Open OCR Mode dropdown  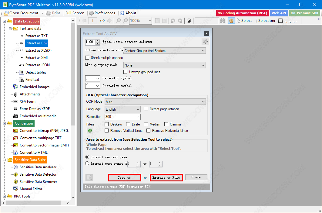pos(155,102)
